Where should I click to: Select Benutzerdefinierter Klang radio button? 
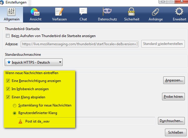(x=15, y=113)
